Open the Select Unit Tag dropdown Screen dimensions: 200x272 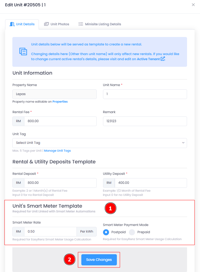click(x=100, y=143)
